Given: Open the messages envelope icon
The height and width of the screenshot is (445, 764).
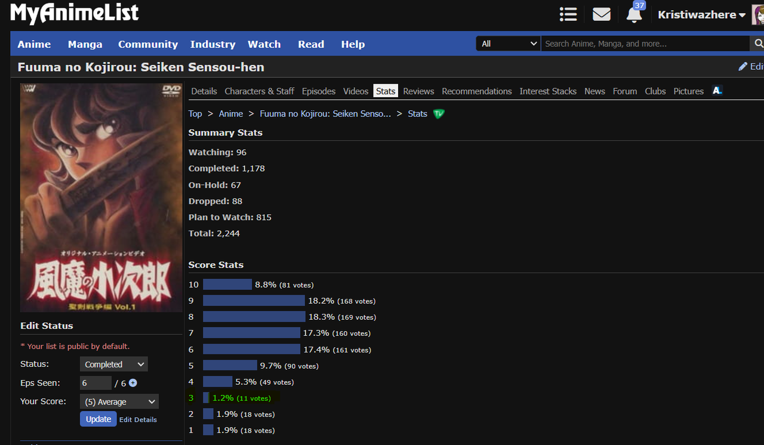Looking at the screenshot, I should point(601,14).
